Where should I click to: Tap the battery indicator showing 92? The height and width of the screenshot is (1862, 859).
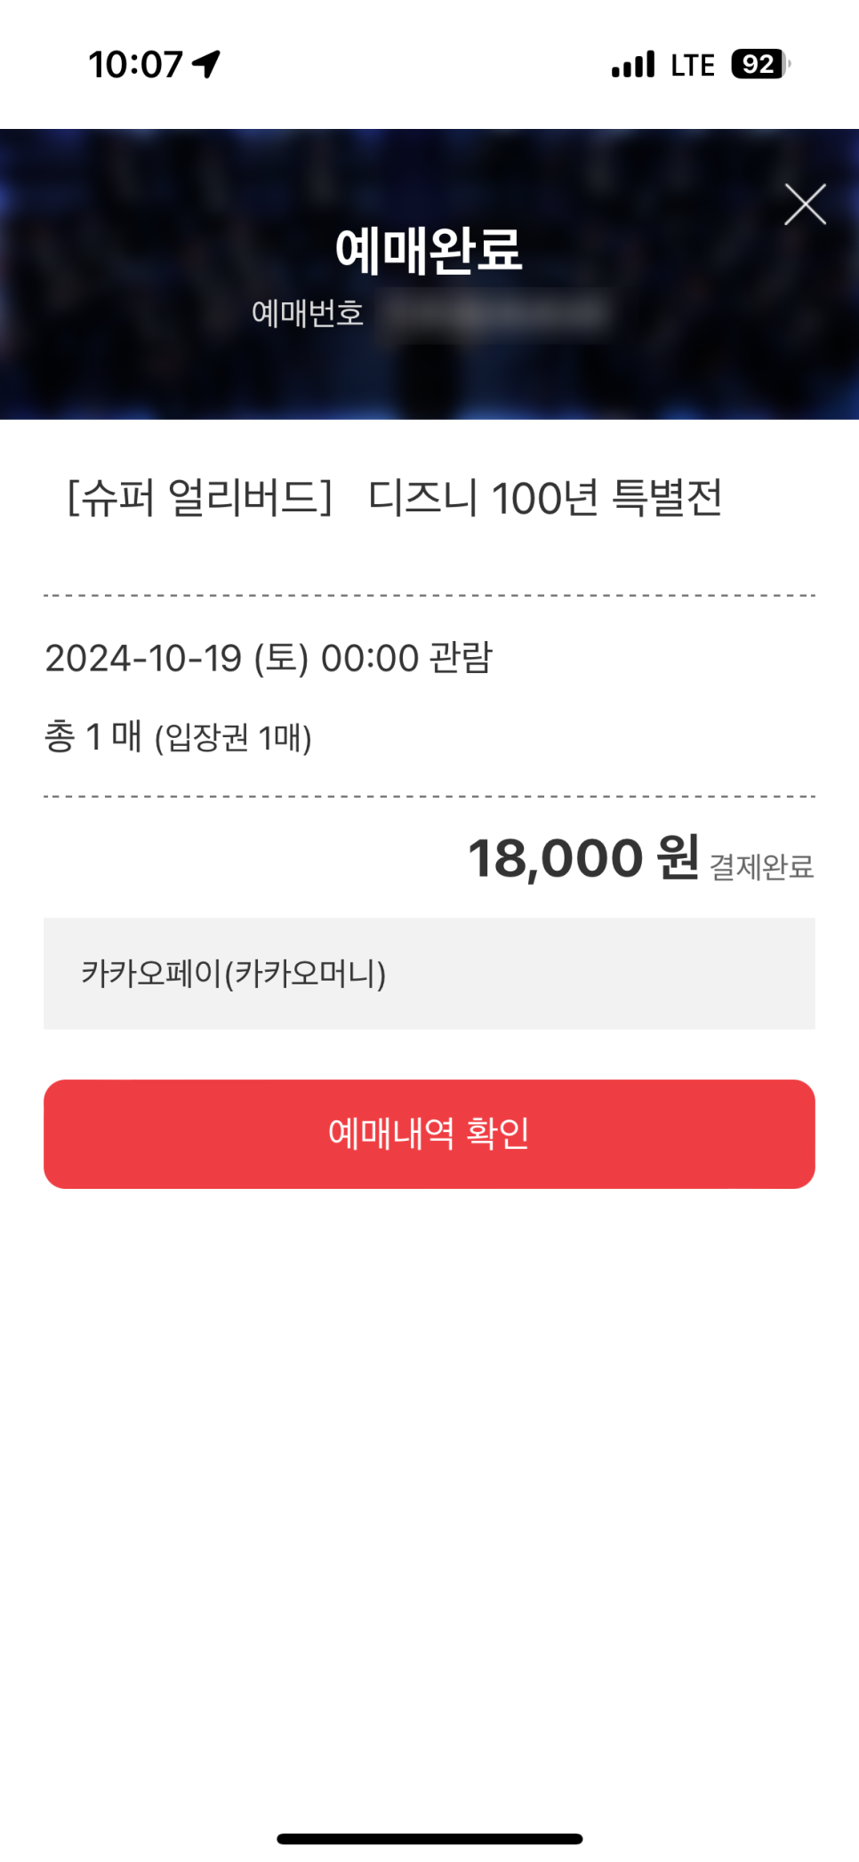760,64
